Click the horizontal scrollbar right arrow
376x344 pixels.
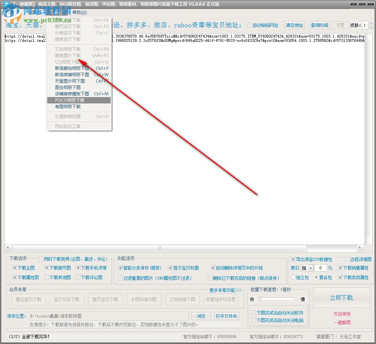(360, 248)
